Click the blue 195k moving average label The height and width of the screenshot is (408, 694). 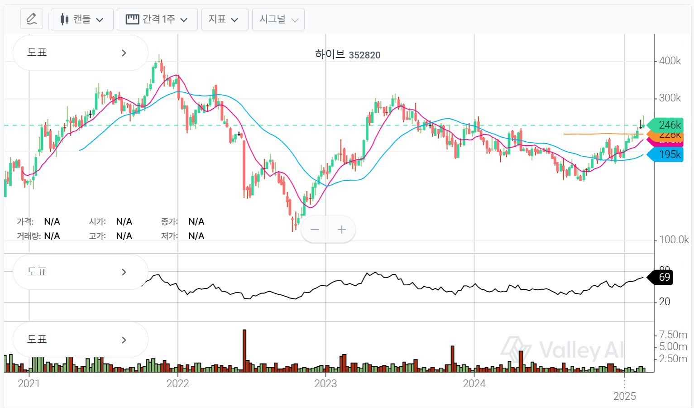(666, 154)
